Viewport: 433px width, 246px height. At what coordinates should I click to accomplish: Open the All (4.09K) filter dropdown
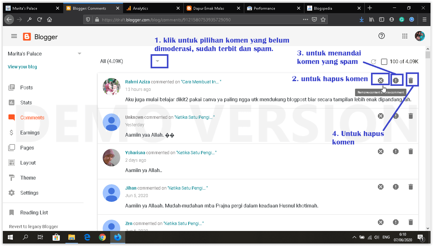click(x=157, y=61)
